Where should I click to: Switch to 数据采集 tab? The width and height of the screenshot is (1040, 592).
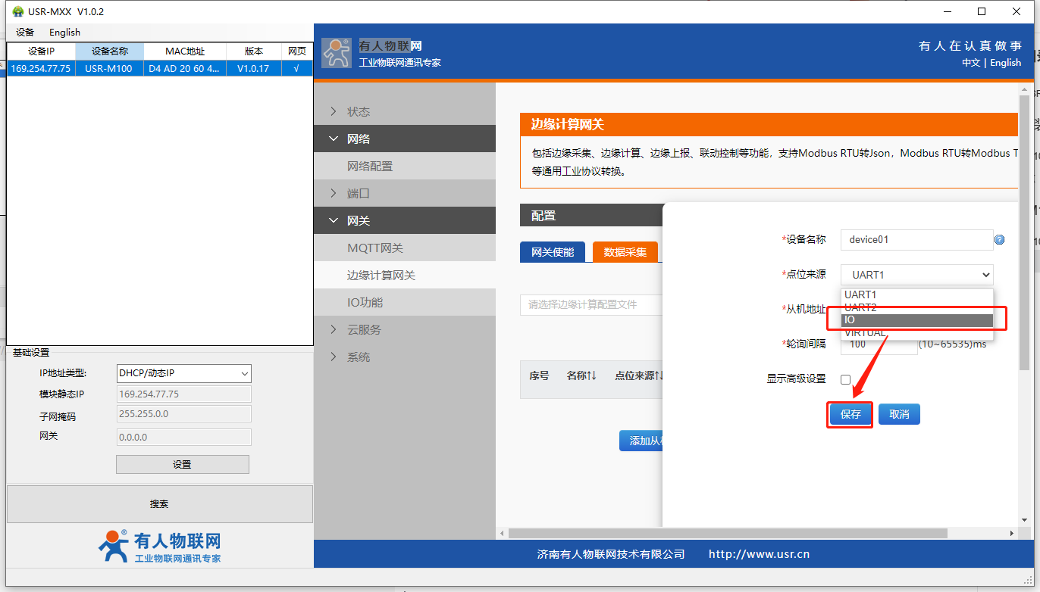(625, 252)
